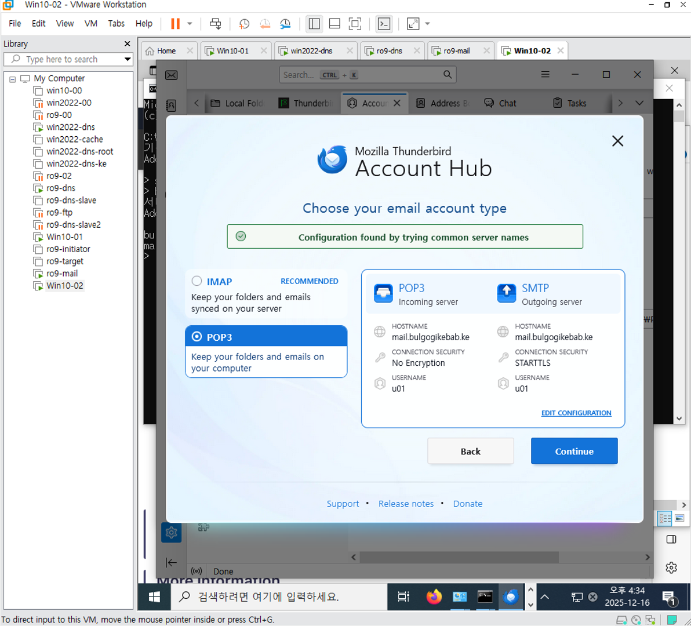The height and width of the screenshot is (626, 691).
Task: Open Thunderbird address book space icon
Action: coord(171,105)
